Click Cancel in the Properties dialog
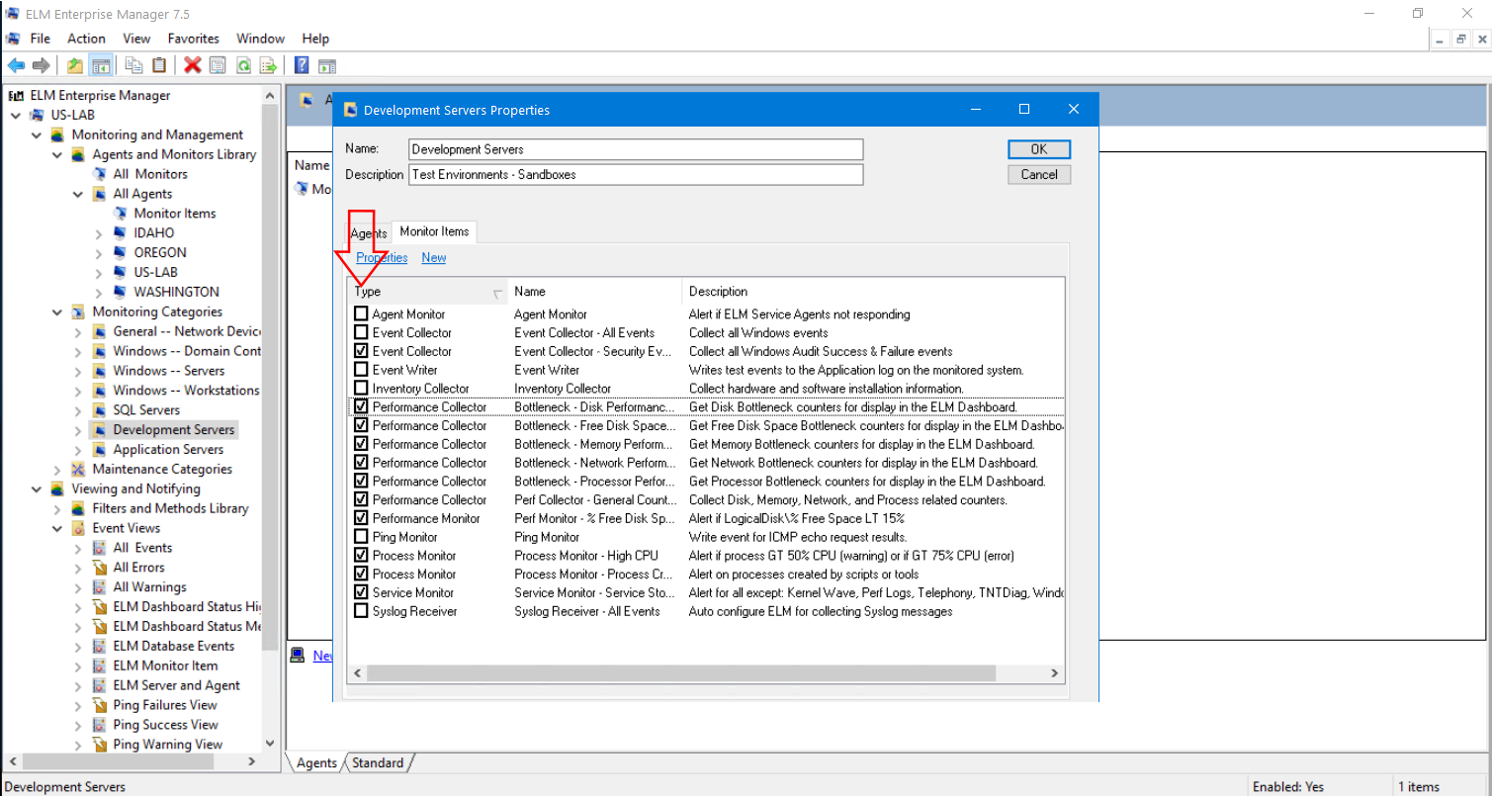The height and width of the screenshot is (798, 1492). pyautogui.click(x=1039, y=174)
